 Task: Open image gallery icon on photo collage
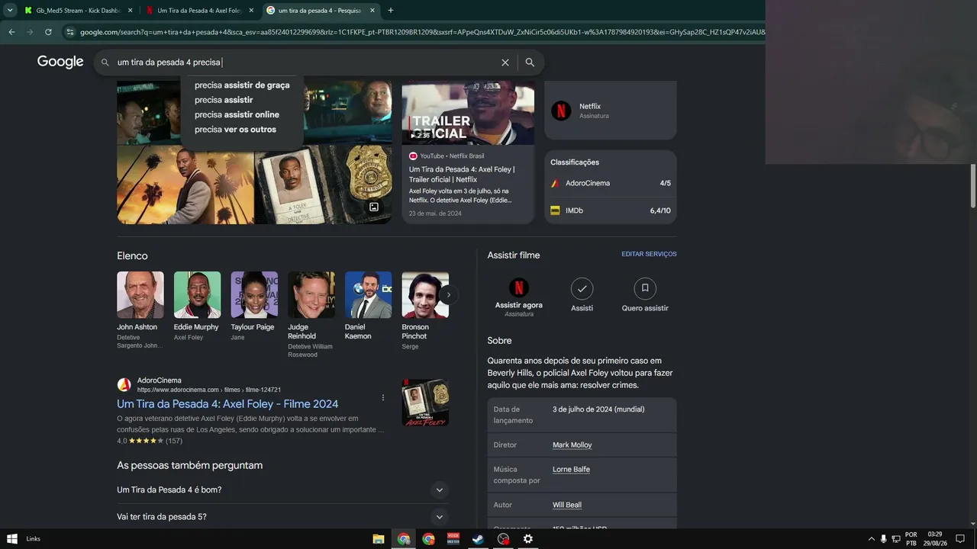click(x=374, y=207)
